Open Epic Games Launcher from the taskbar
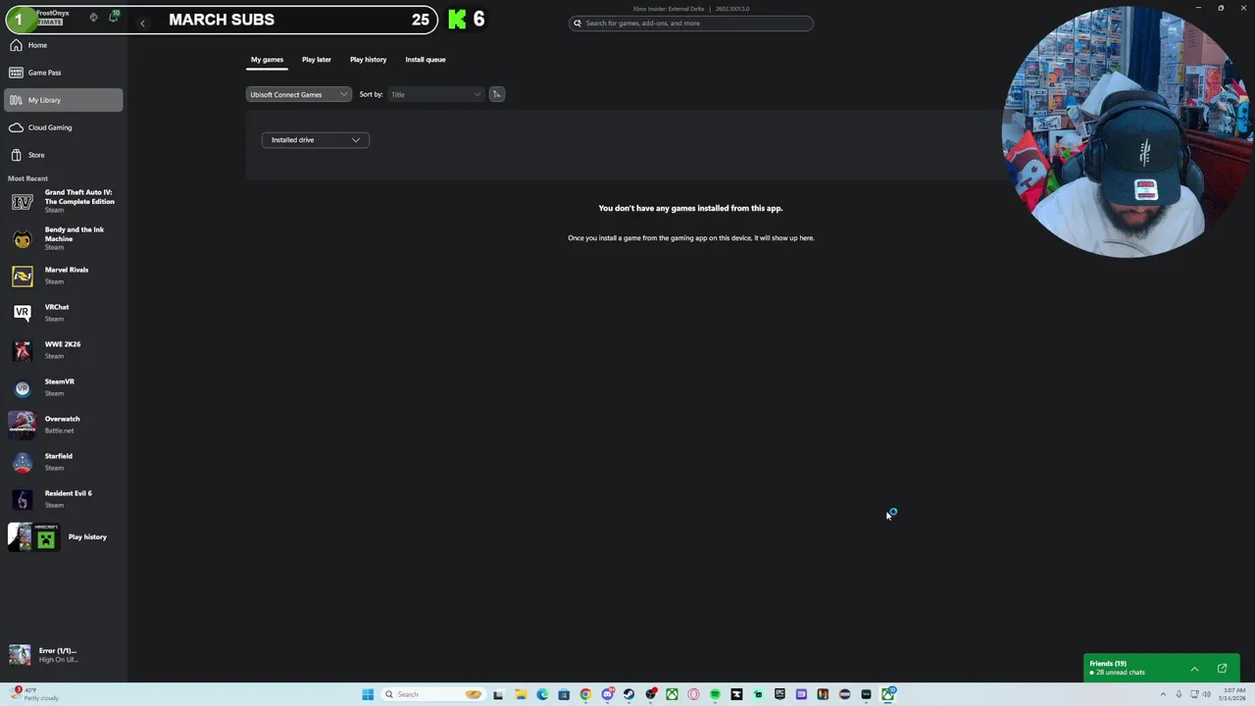 click(779, 694)
